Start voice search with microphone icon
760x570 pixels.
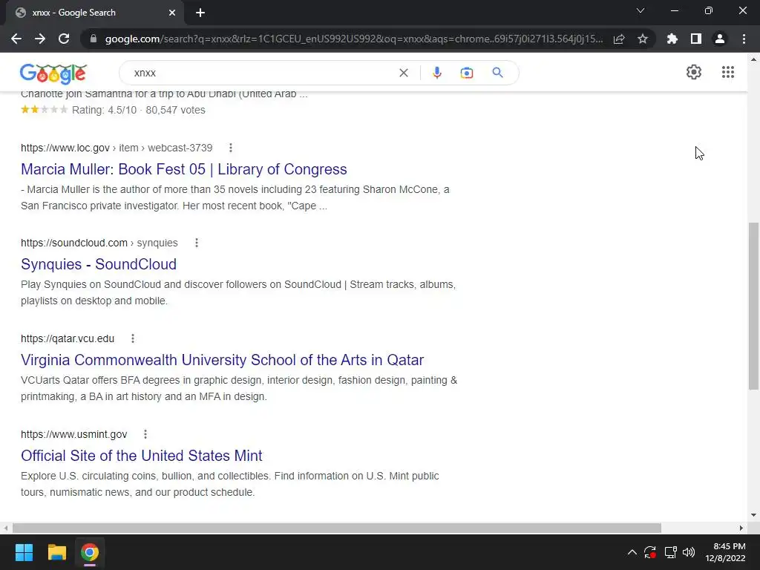click(x=436, y=73)
